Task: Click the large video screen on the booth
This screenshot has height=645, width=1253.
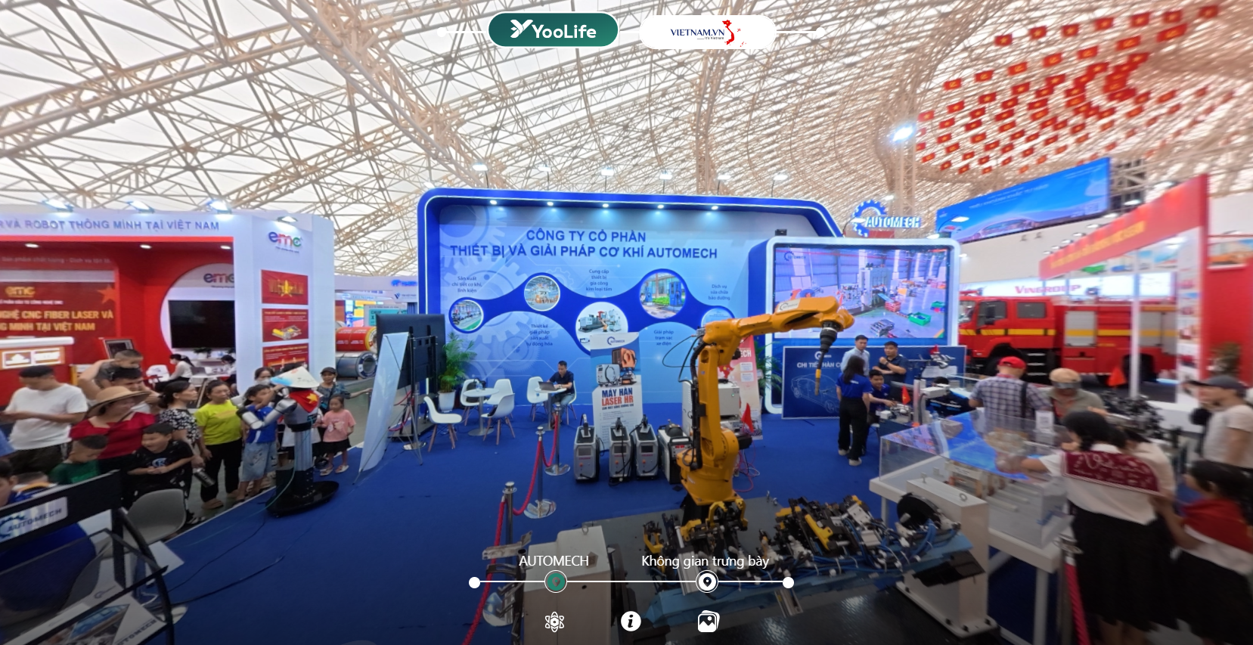Action: click(x=861, y=291)
